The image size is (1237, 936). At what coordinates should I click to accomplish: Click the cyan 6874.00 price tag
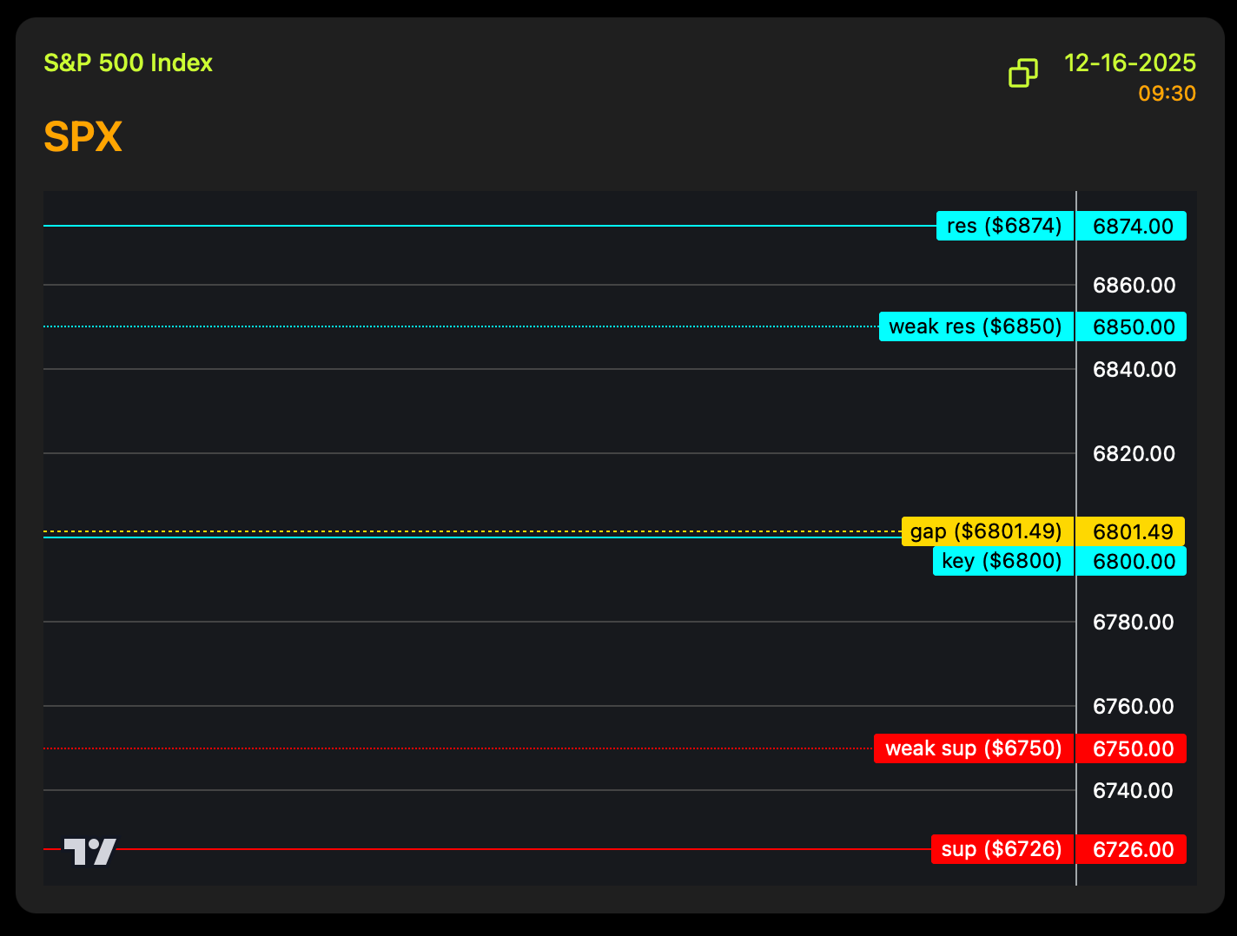tap(1132, 227)
